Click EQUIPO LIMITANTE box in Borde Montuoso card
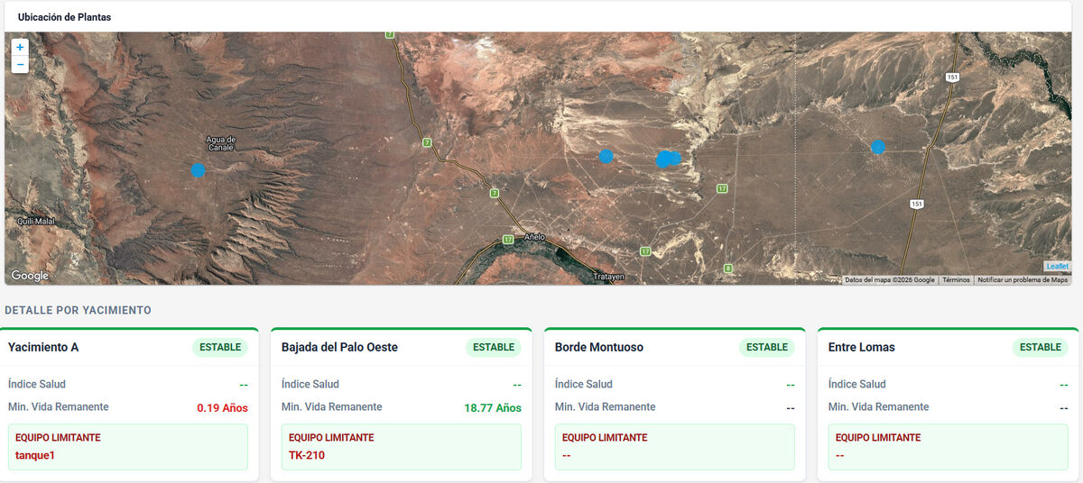The image size is (1083, 483). (x=675, y=447)
